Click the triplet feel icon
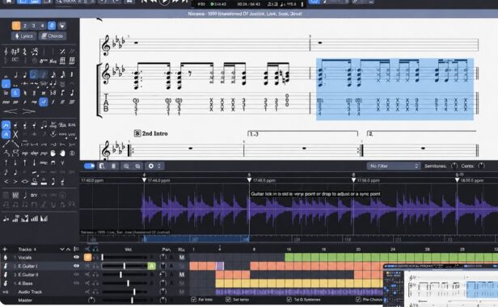Screen dimensions: 498x307 (x=35, y=51)
